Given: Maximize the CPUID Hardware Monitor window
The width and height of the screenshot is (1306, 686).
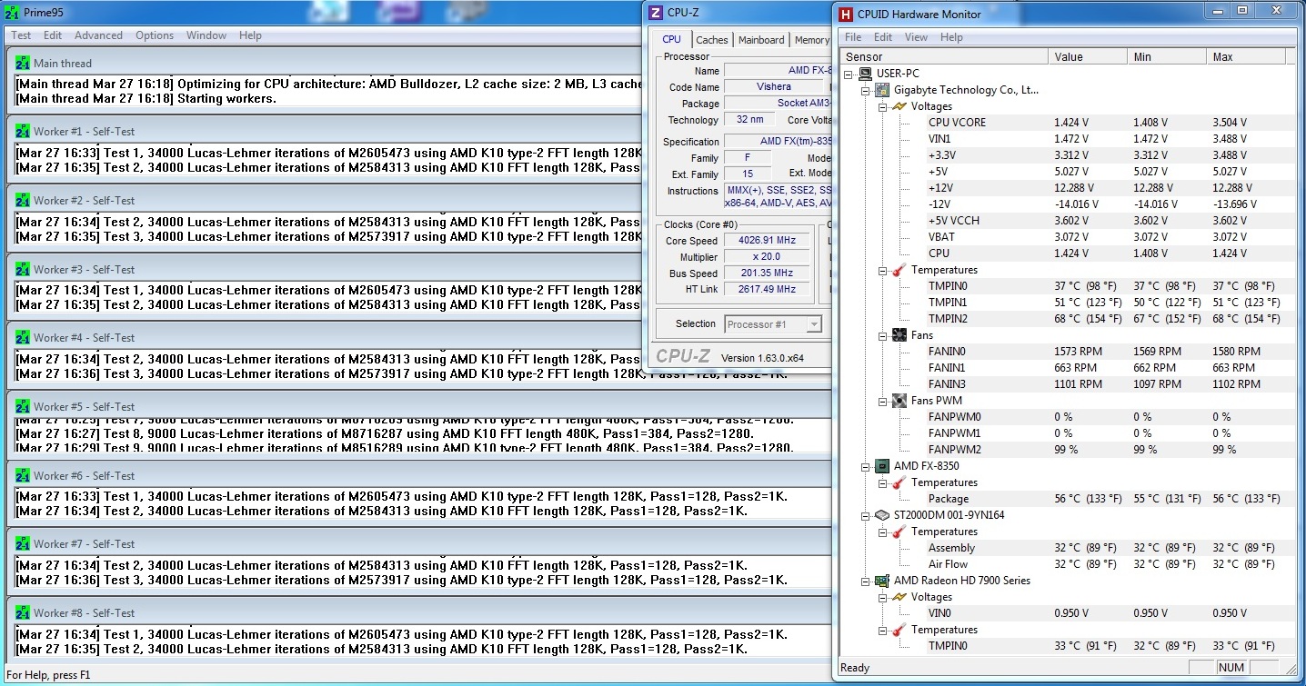Looking at the screenshot, I should 1242,11.
